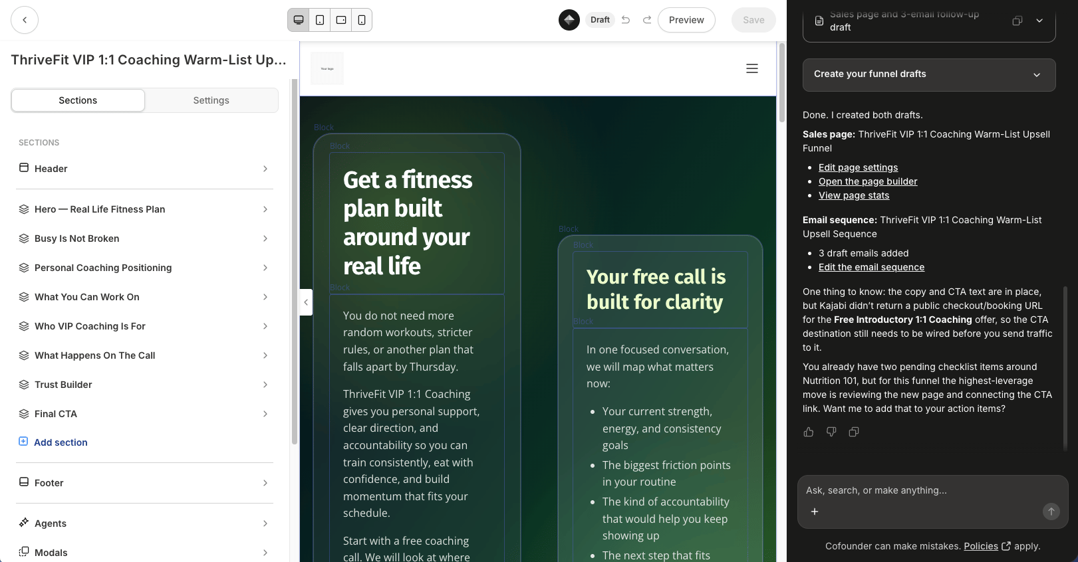The image size is (1078, 562).
Task: Switch to the Sections tab
Action: pyautogui.click(x=78, y=100)
